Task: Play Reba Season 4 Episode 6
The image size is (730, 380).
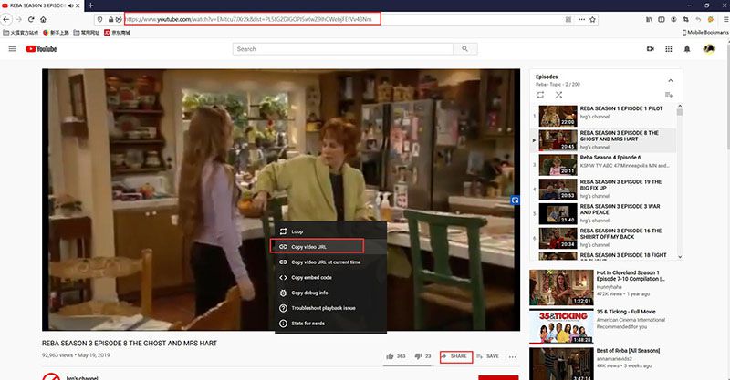Action: pos(604,165)
